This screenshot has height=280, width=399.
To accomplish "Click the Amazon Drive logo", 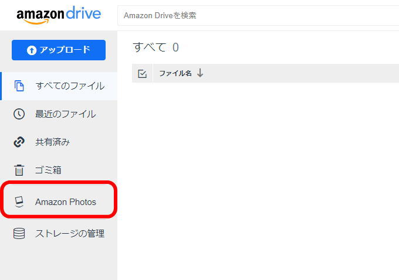I will point(59,15).
